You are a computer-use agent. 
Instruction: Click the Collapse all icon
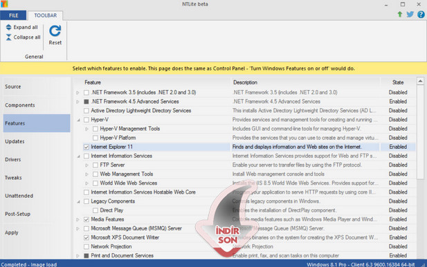9,37
